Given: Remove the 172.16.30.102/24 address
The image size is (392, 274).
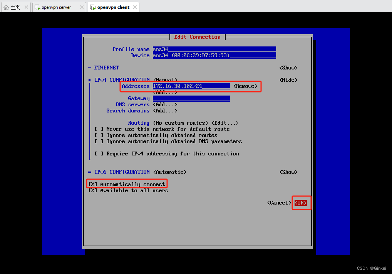Looking at the screenshot, I should pos(245,86).
